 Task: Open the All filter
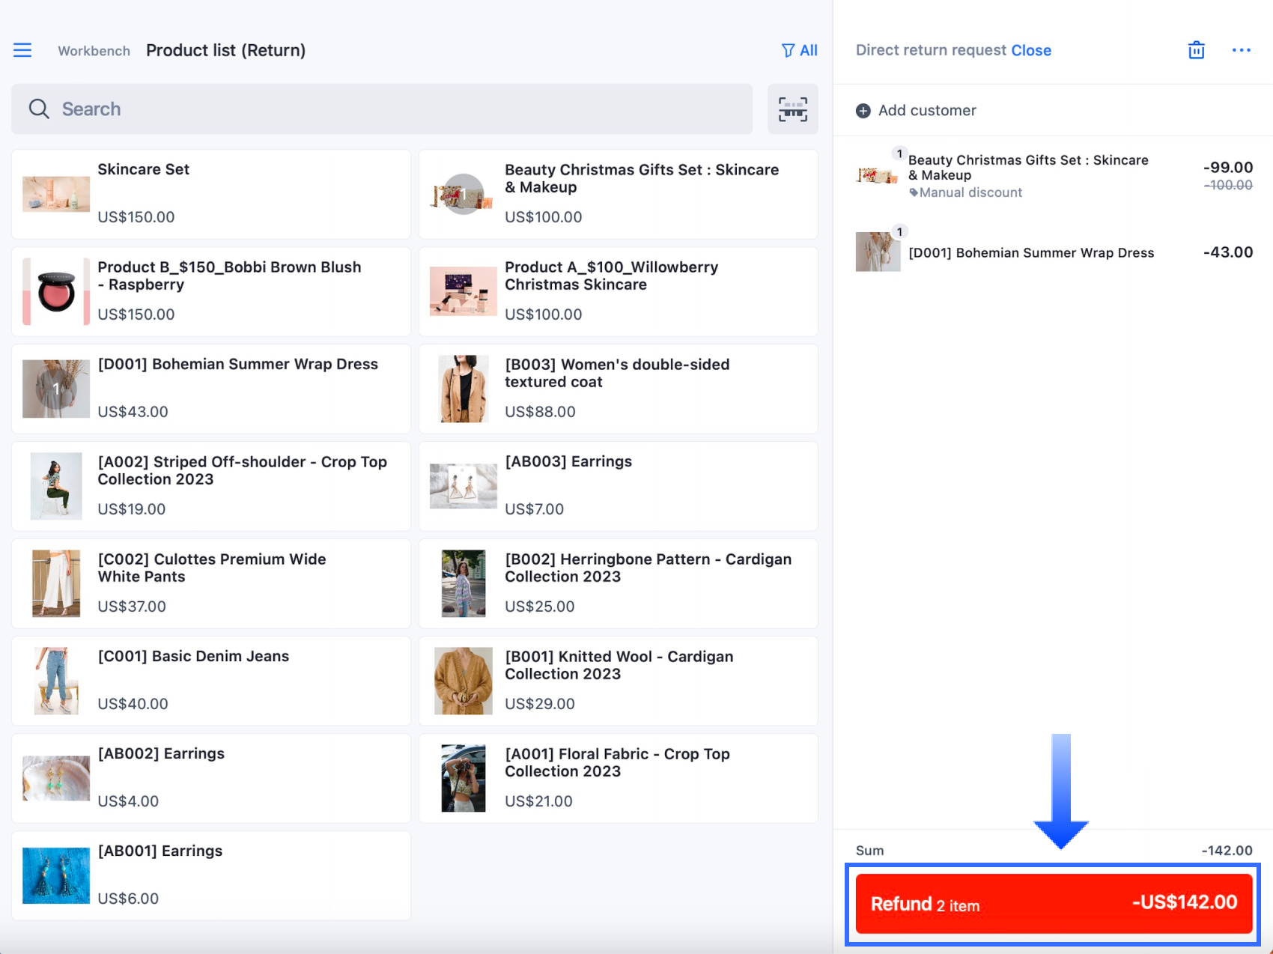click(x=800, y=50)
